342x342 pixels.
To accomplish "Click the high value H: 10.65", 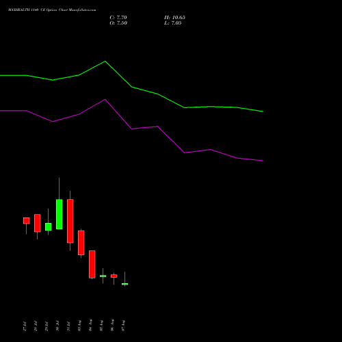I will (174, 18).
